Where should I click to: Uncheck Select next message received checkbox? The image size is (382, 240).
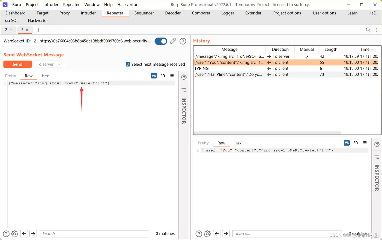point(128,64)
